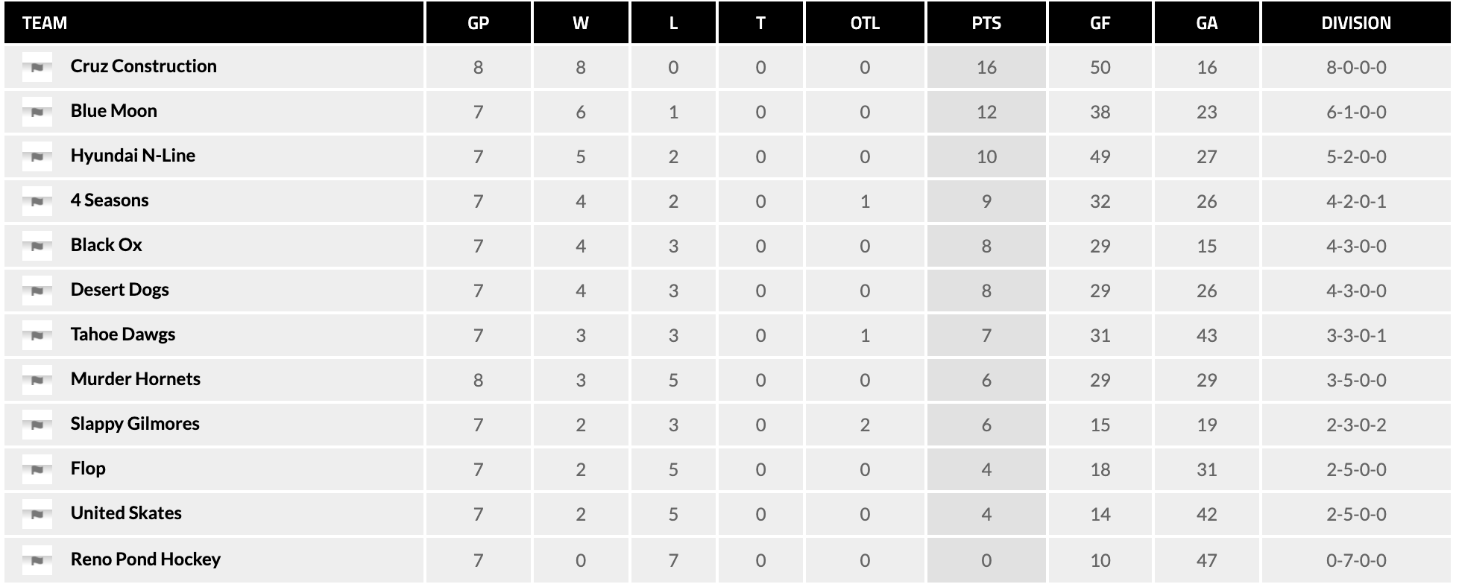Sort by the GF column header

pos(1100,23)
